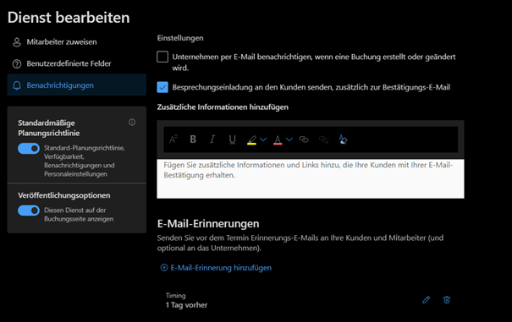Delete the '1 Tag vorher' reminder
Image resolution: width=512 pixels, height=322 pixels.
[x=447, y=300]
